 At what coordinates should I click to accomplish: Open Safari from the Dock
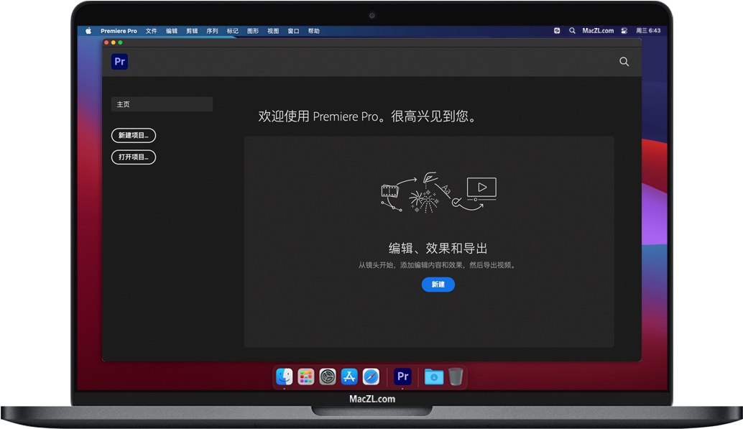[x=371, y=377]
